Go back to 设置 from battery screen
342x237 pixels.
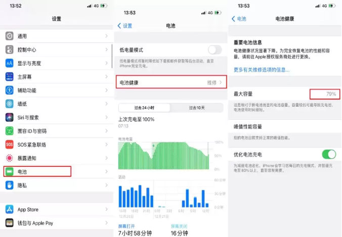(x=125, y=26)
